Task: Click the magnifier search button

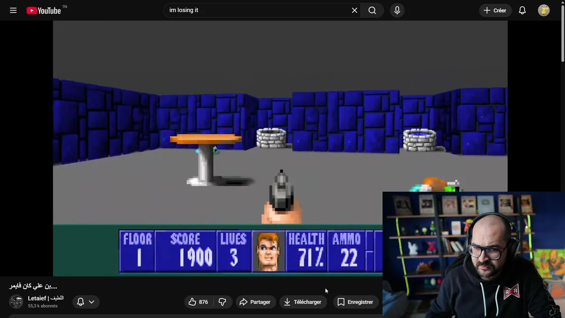Action: pyautogui.click(x=372, y=10)
